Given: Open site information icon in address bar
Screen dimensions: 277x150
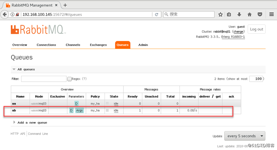Looking at the screenshot, I should [12, 14].
